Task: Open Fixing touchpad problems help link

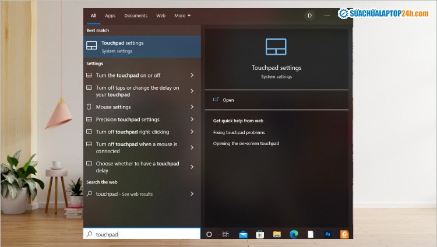Action: (x=239, y=132)
